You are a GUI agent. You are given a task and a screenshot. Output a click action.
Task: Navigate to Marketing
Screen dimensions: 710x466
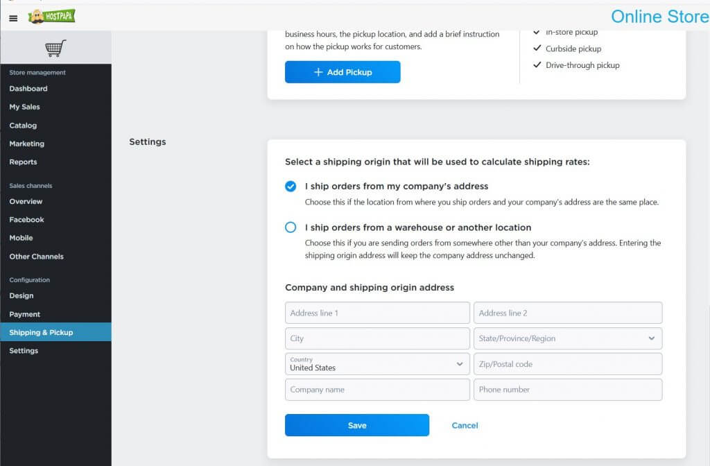(x=26, y=144)
